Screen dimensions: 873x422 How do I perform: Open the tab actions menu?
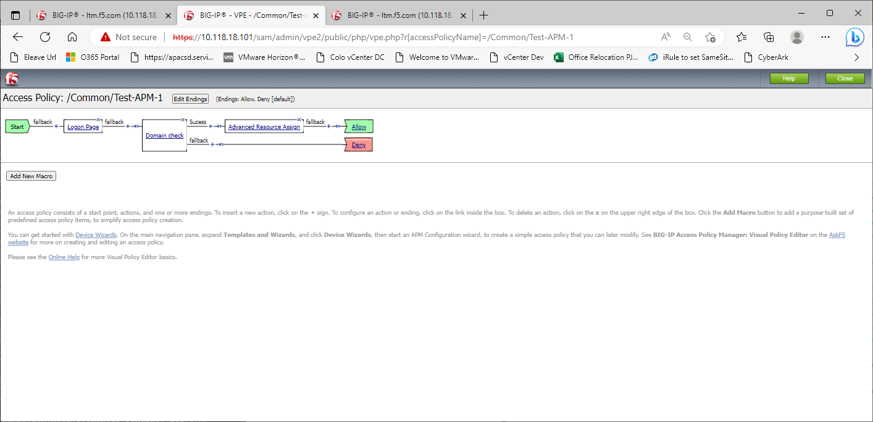point(15,15)
